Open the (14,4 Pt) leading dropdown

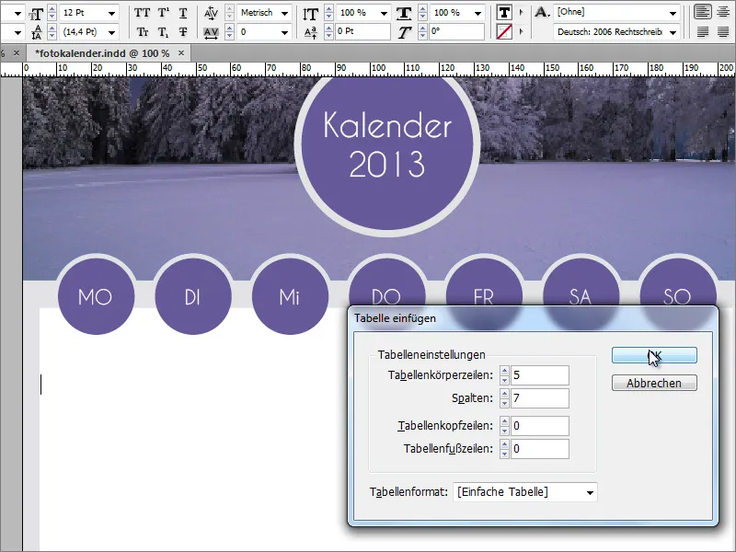pos(111,32)
